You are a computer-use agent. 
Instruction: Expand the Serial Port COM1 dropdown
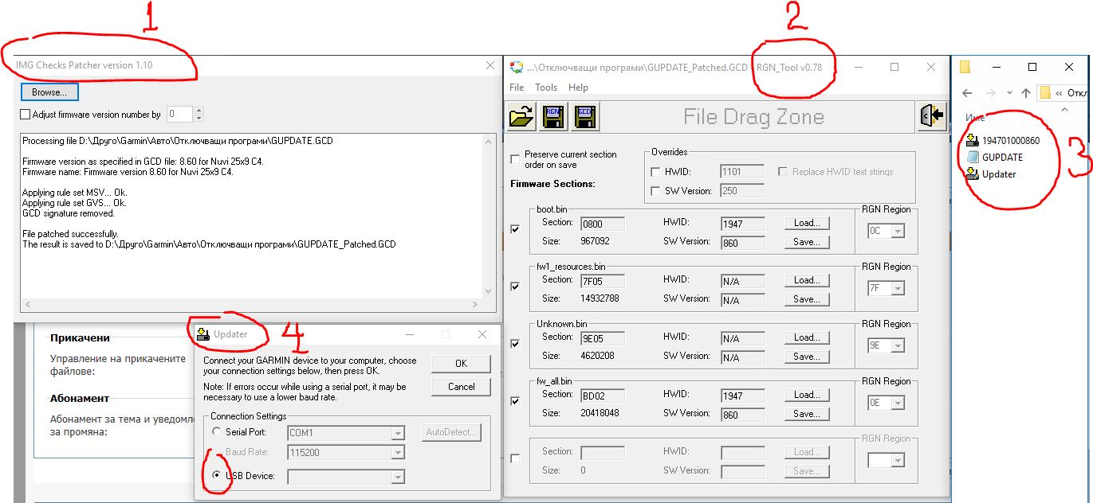tap(397, 433)
